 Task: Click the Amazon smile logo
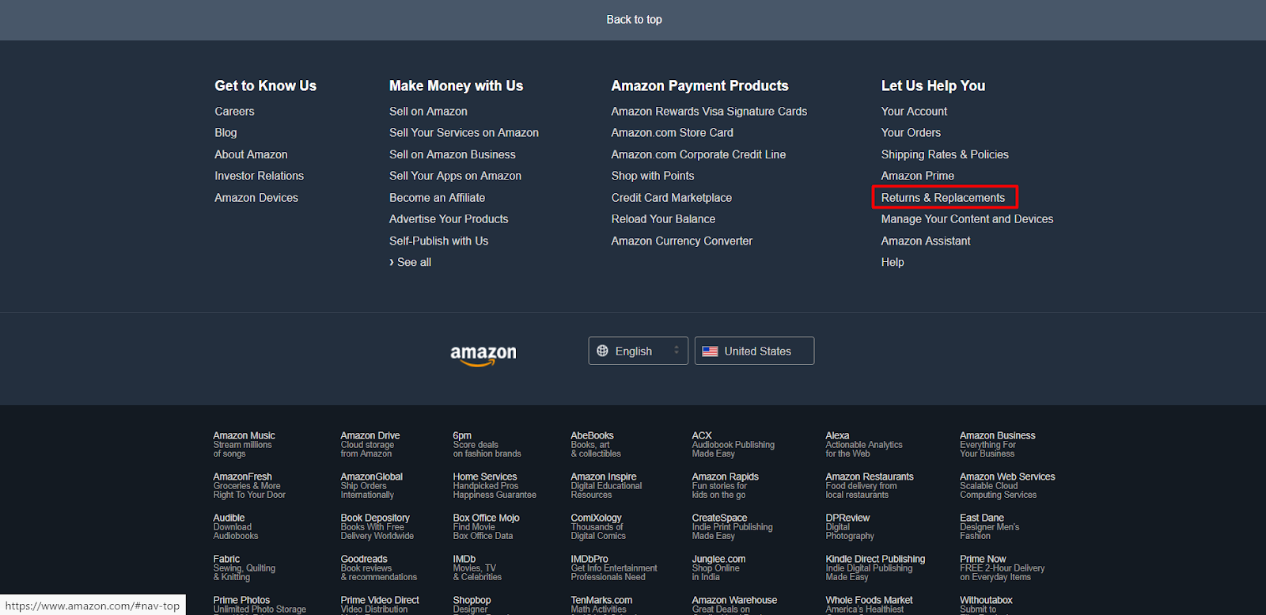[483, 355]
